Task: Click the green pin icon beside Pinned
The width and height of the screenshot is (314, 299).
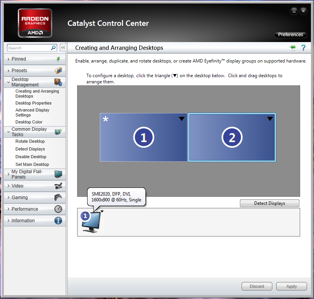Action: coord(58,59)
